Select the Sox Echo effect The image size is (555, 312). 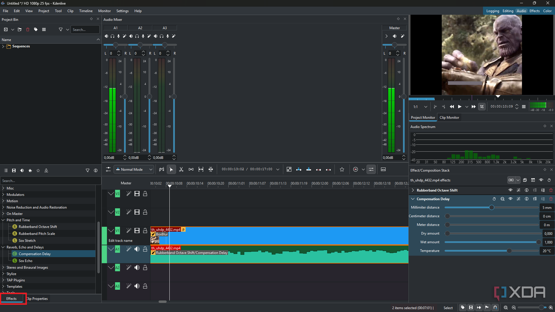click(25, 261)
